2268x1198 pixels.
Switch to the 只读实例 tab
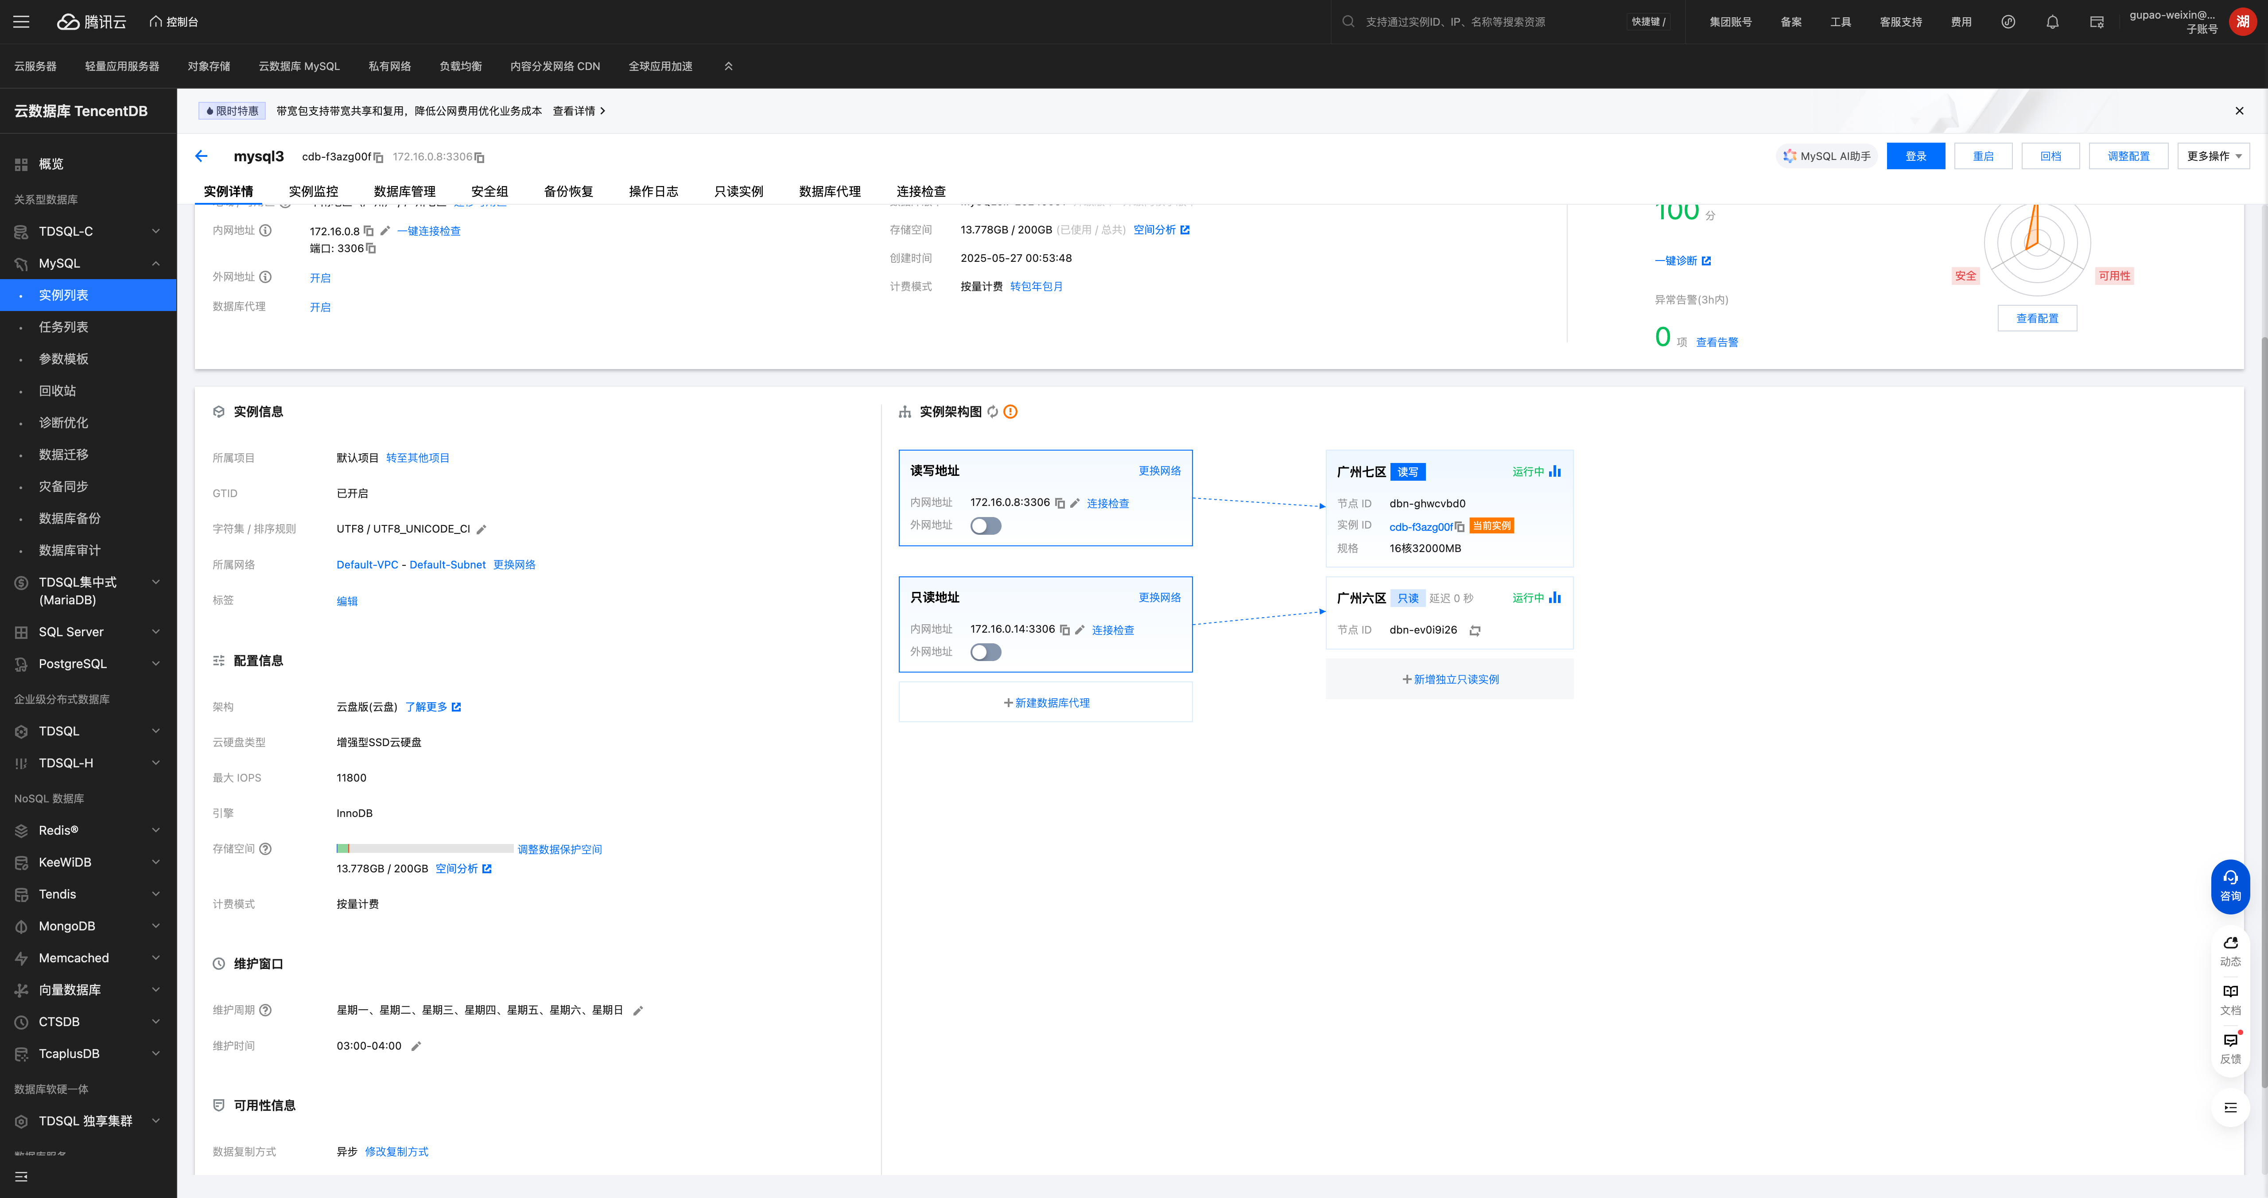pos(739,191)
